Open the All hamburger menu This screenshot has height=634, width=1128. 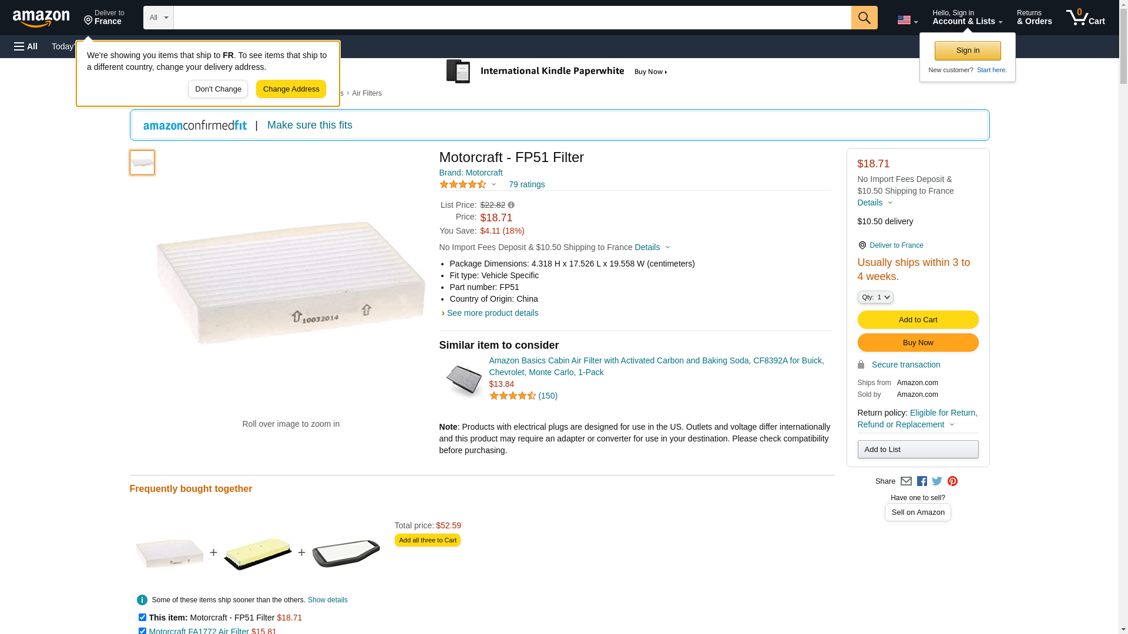[x=26, y=46]
